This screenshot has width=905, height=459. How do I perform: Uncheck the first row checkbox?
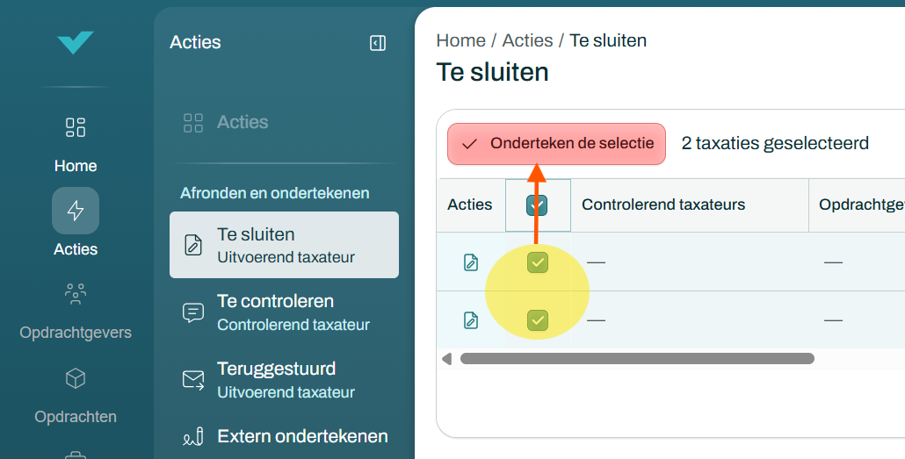click(x=538, y=262)
